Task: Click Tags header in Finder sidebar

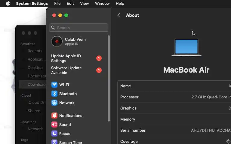Action: (24, 140)
